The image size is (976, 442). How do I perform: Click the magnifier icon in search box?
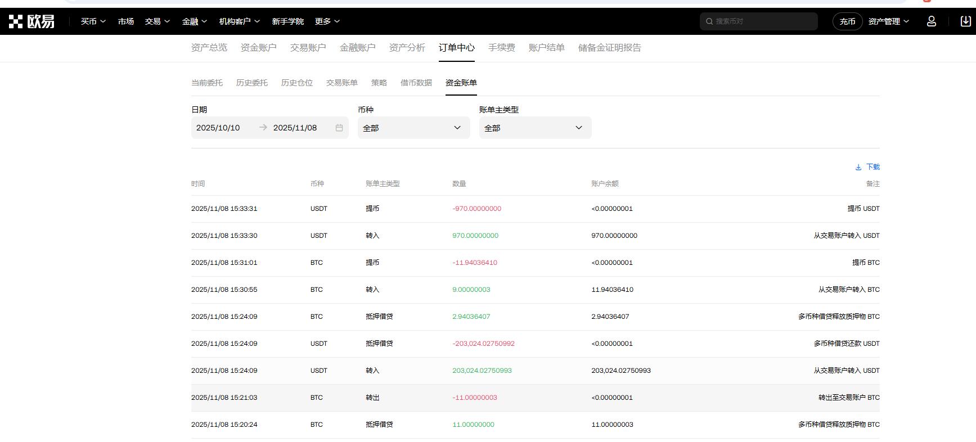[x=709, y=21]
